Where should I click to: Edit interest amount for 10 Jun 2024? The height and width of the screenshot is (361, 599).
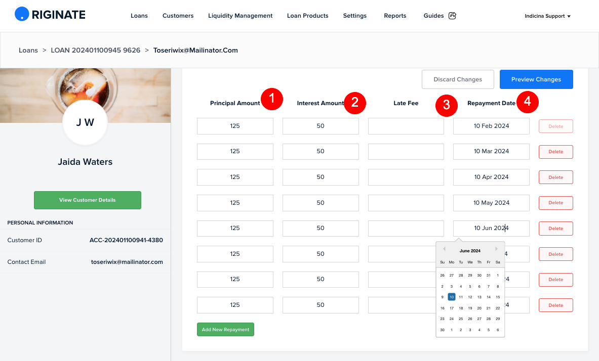point(321,228)
